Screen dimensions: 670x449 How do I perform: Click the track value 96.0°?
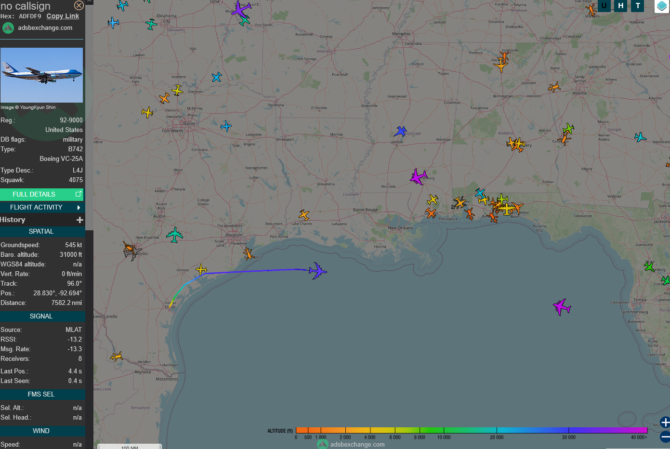pos(75,284)
